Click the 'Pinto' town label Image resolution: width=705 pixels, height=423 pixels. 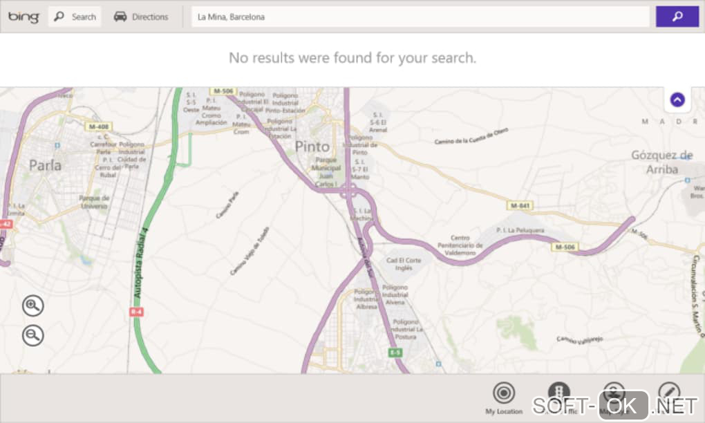pyautogui.click(x=312, y=147)
